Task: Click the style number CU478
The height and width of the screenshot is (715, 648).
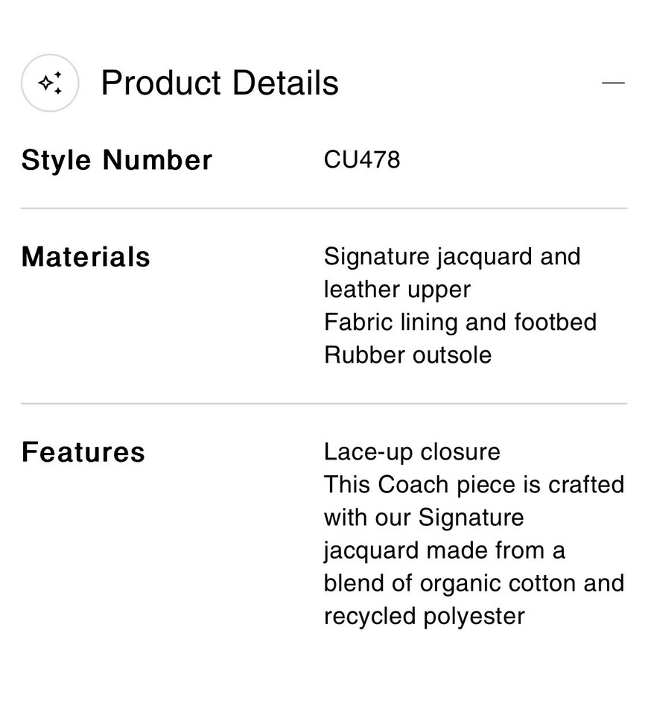Action: [x=362, y=159]
